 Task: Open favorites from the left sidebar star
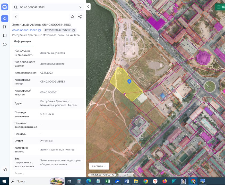point(4,19)
